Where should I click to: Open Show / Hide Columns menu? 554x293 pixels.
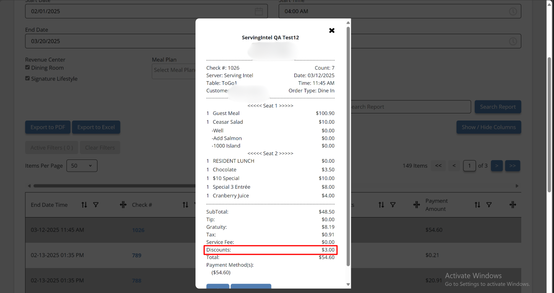coord(489,127)
